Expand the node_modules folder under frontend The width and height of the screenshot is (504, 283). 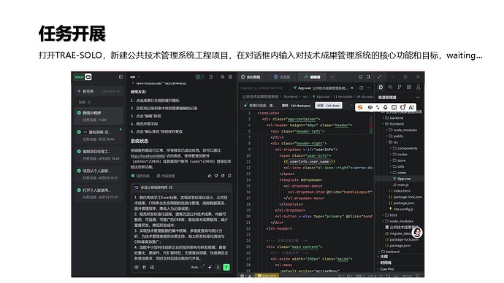click(x=402, y=130)
